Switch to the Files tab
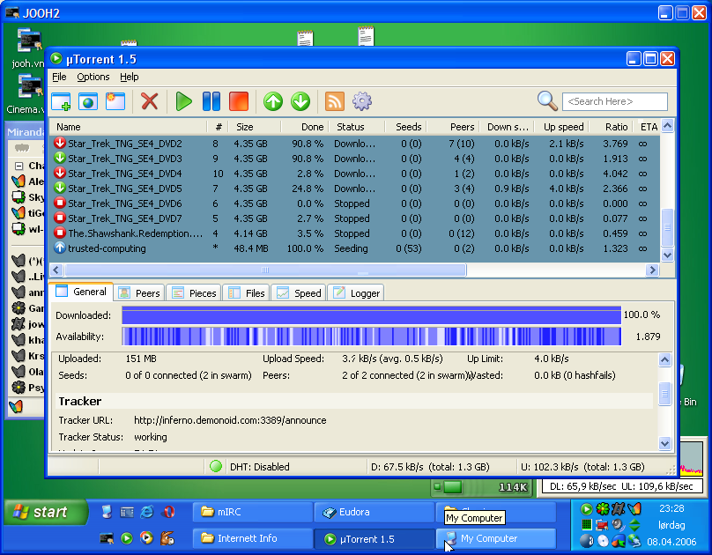712x555 pixels. point(247,293)
